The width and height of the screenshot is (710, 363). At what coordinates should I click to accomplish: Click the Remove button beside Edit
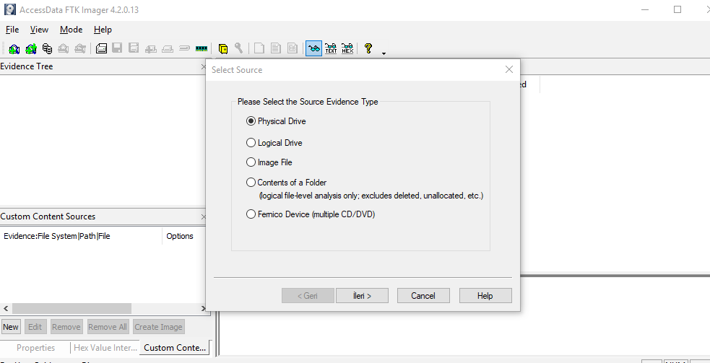pos(66,327)
